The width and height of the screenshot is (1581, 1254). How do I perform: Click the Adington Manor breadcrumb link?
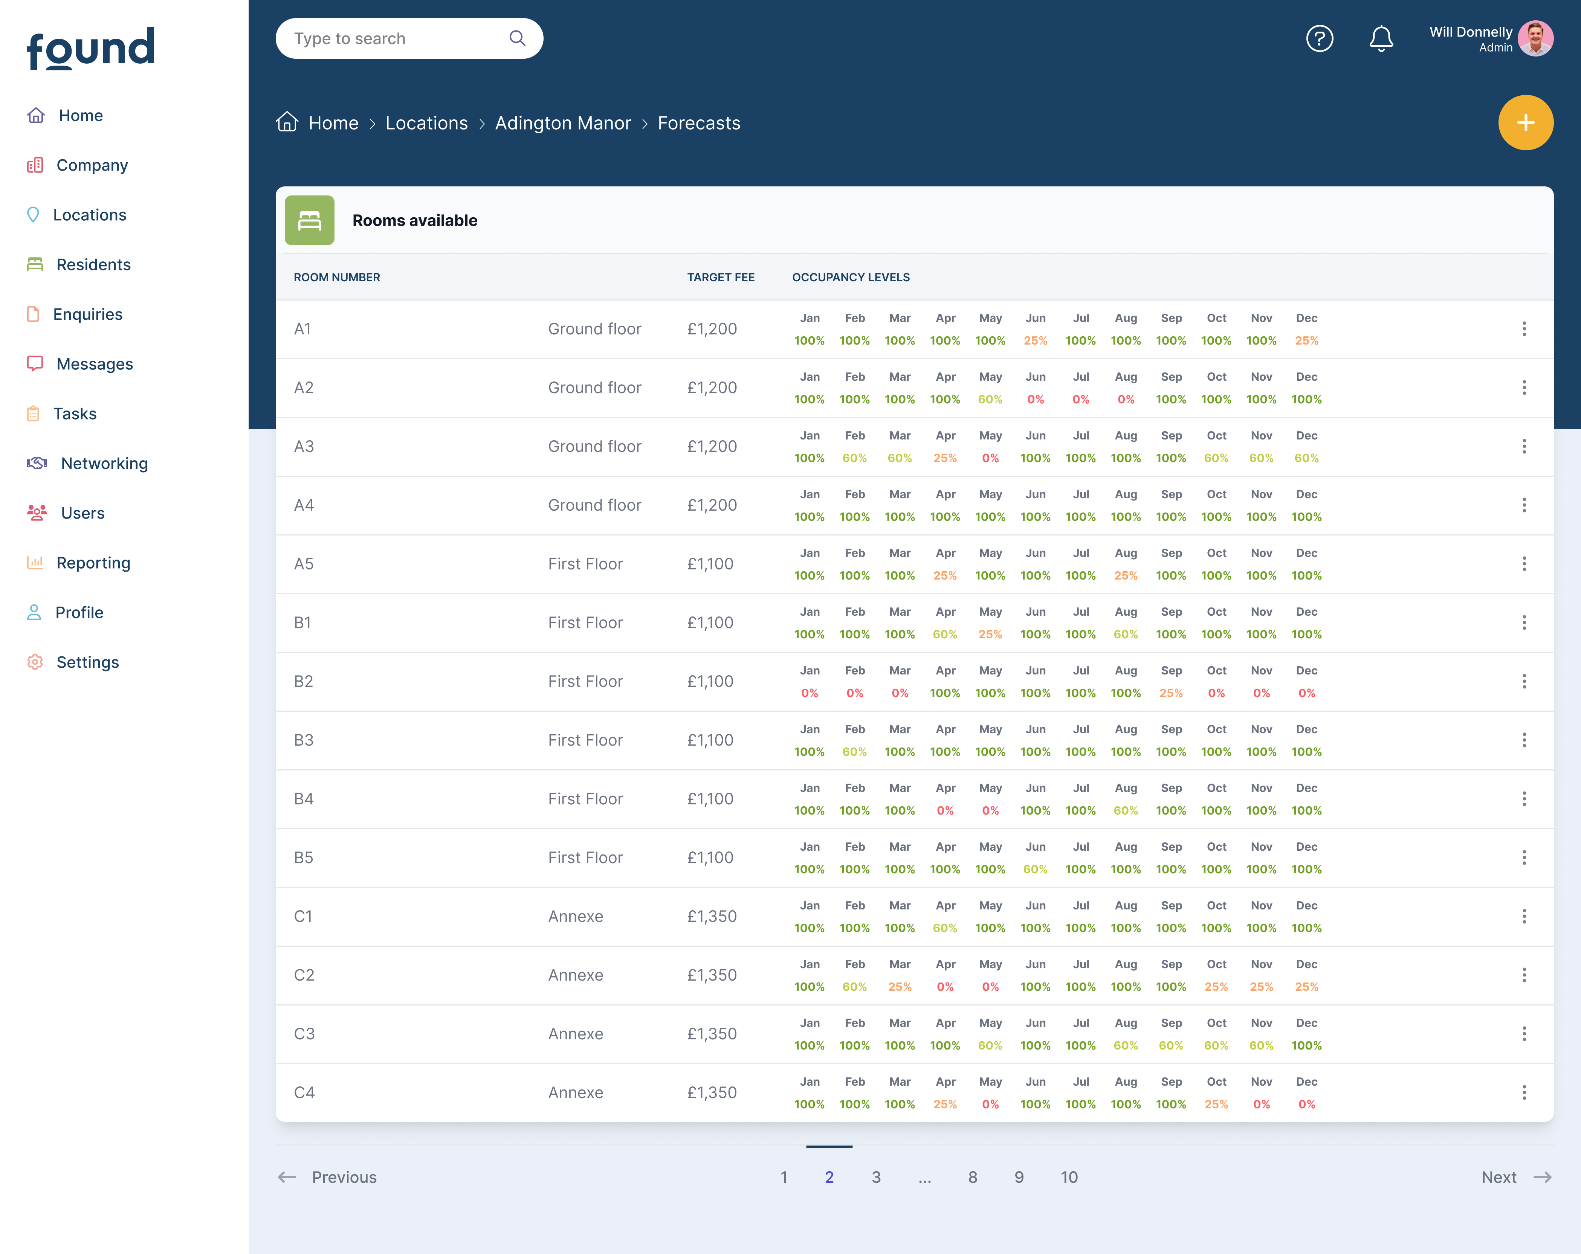(x=562, y=123)
